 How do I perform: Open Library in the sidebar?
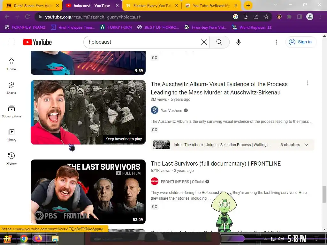(x=11, y=135)
